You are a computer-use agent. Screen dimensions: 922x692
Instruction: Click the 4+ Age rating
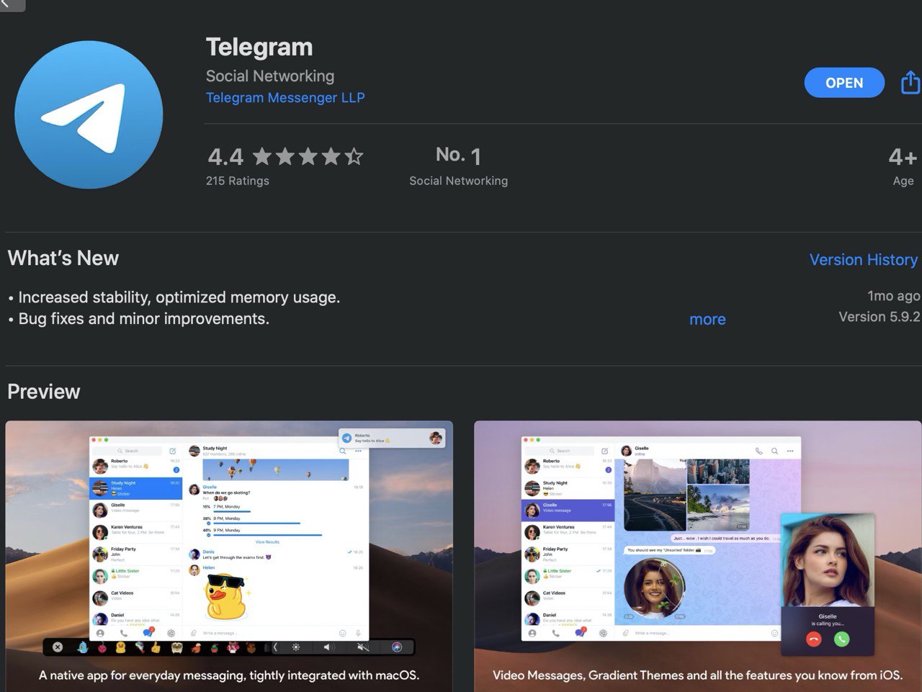click(x=903, y=166)
